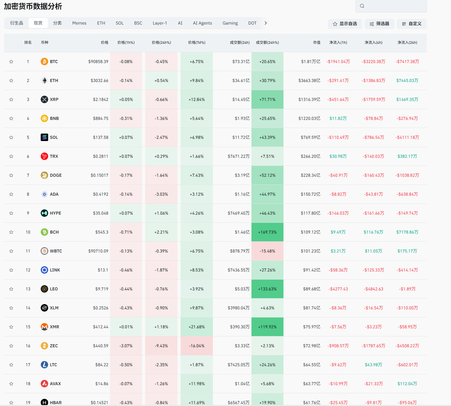451x406 pixels.
Task: Click the Dogecoin DOGE icon
Action: pos(44,175)
